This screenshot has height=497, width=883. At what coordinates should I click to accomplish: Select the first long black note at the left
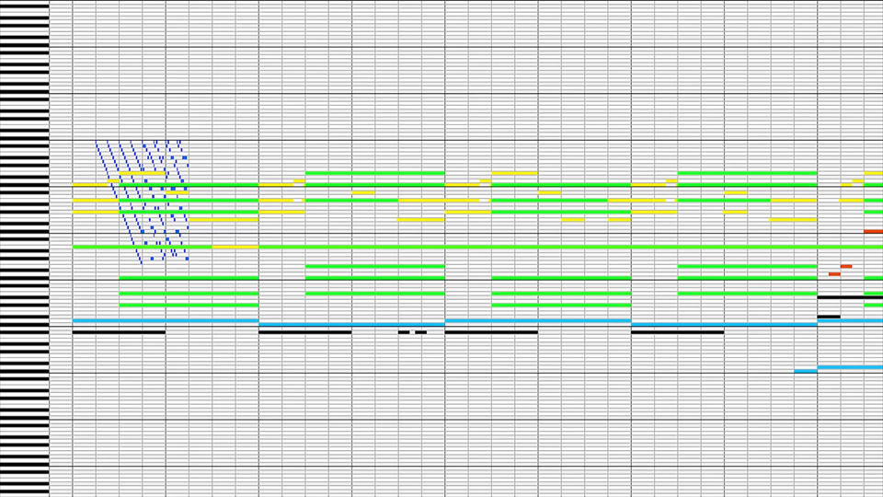(x=119, y=332)
